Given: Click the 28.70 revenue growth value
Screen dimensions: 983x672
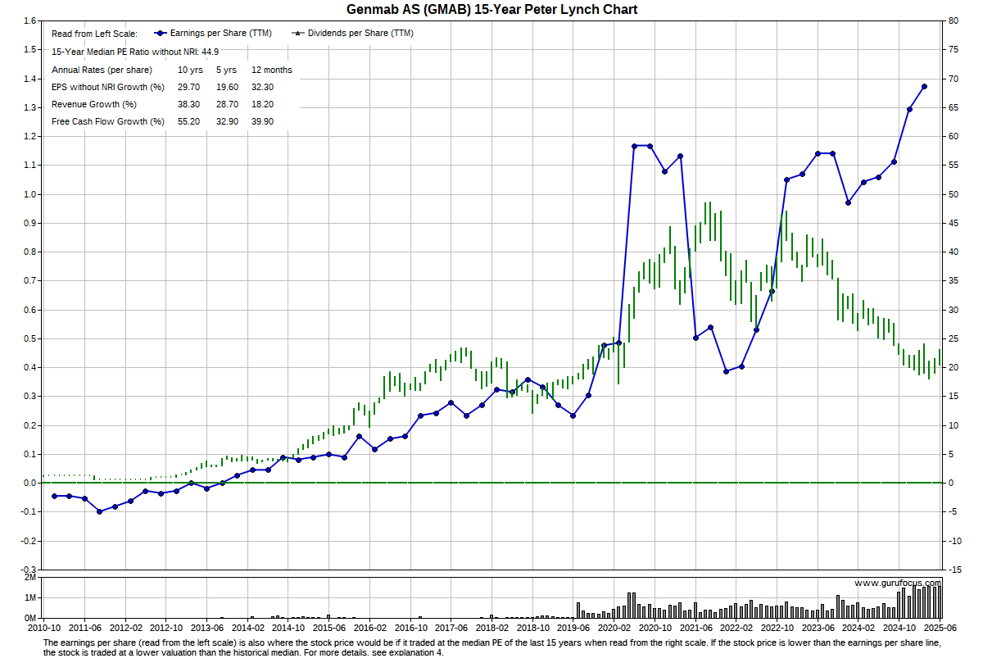Looking at the screenshot, I should click(x=227, y=104).
